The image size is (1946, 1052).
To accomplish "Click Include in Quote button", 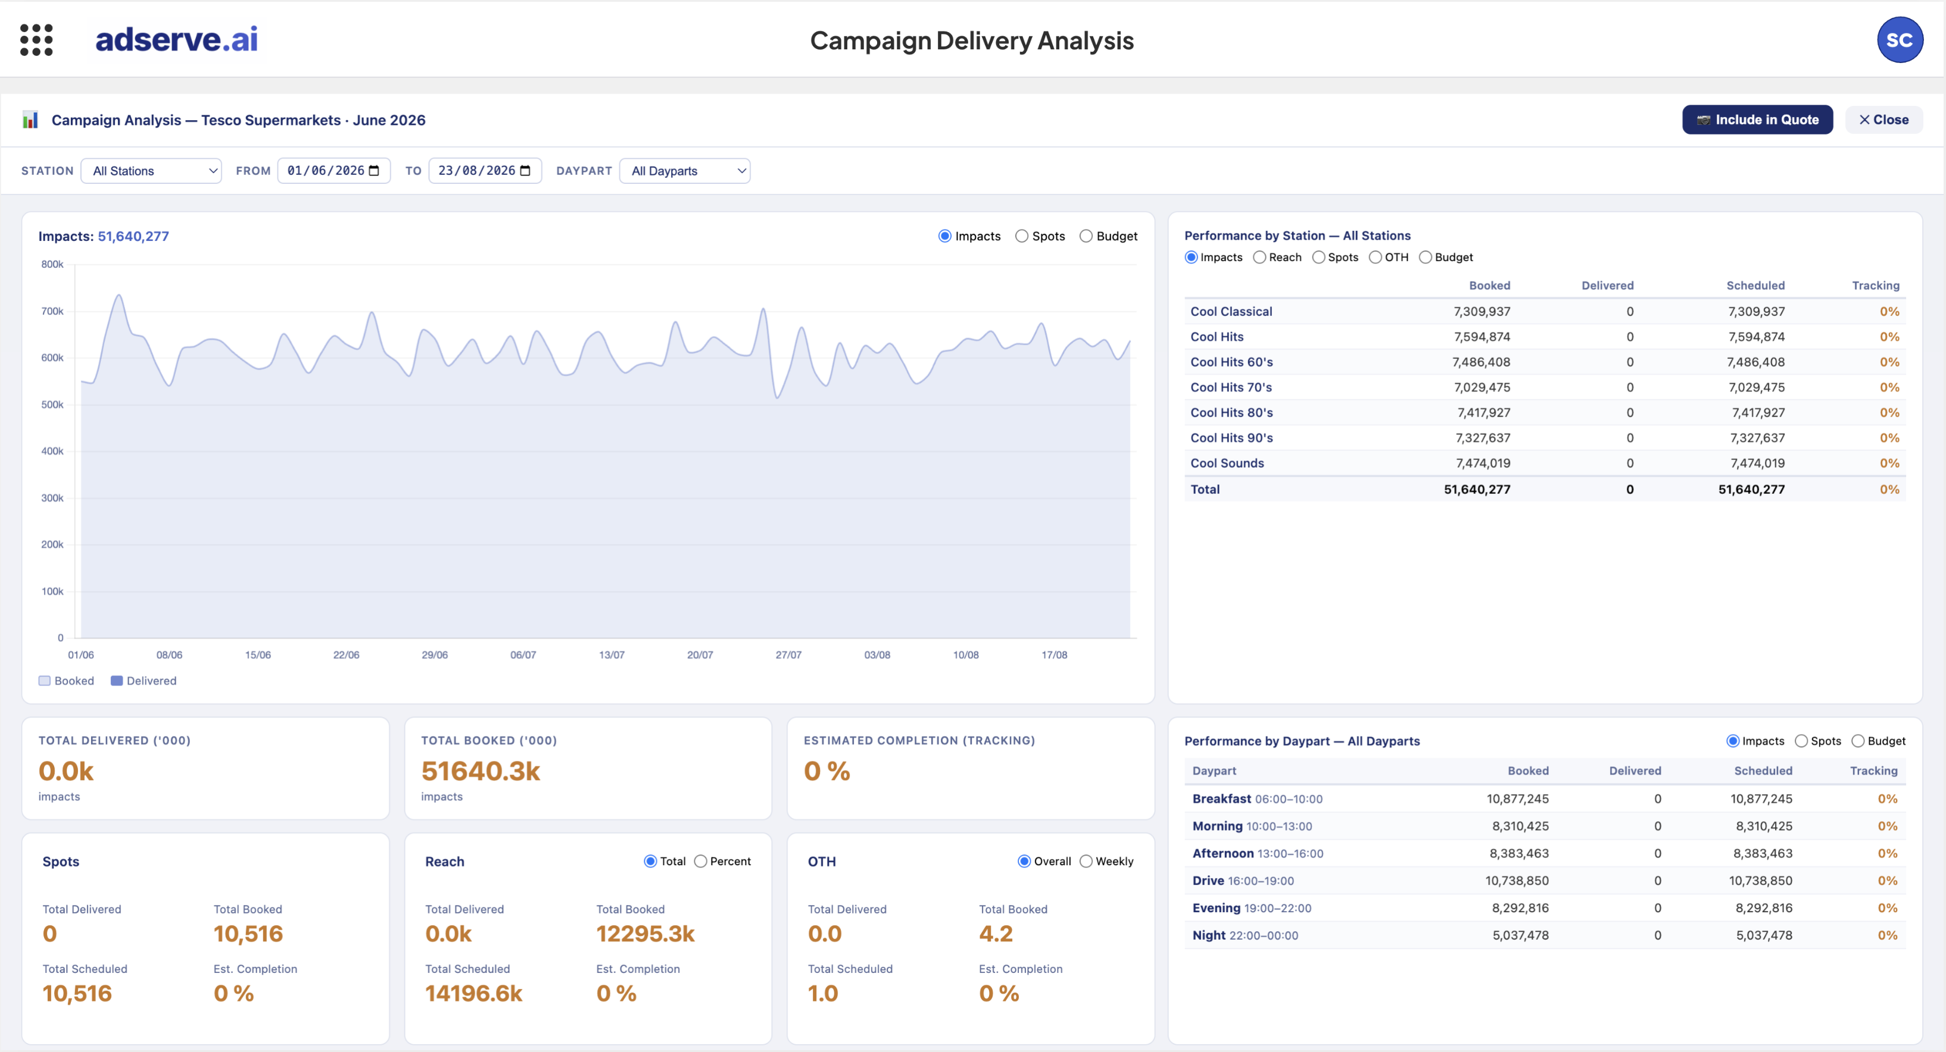I will coord(1757,120).
